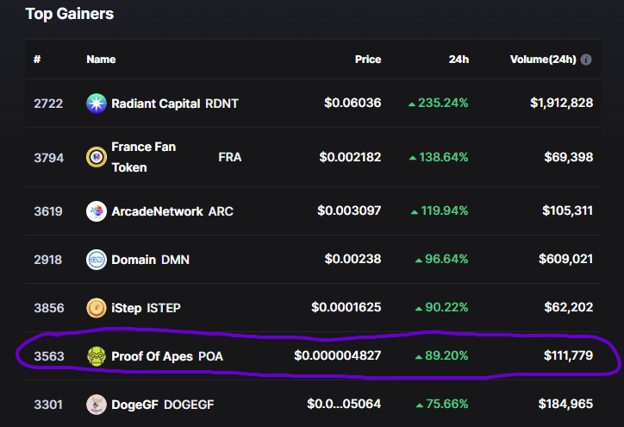Click the Radiant Capital coin logo

coord(97,104)
